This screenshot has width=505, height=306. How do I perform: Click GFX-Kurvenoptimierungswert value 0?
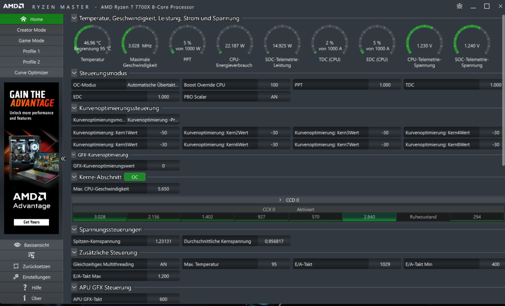coord(163,166)
